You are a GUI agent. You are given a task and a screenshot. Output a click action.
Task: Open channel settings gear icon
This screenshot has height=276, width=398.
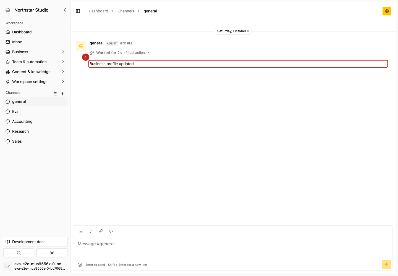point(387,11)
